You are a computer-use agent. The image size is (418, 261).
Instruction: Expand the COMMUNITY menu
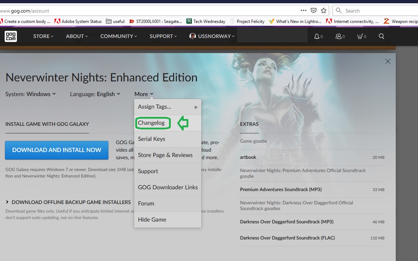click(x=119, y=36)
